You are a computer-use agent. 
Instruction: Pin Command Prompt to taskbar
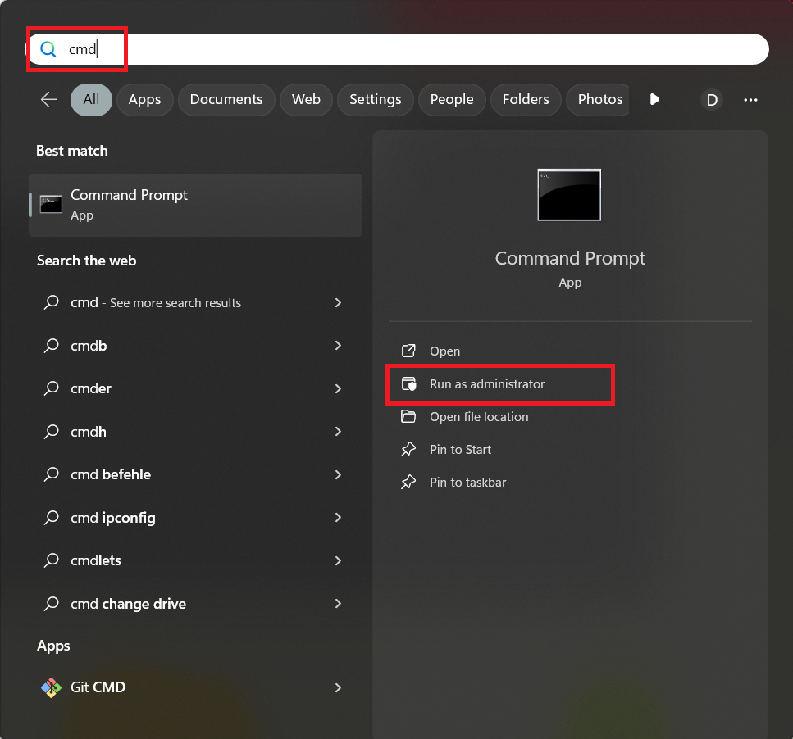click(x=467, y=483)
